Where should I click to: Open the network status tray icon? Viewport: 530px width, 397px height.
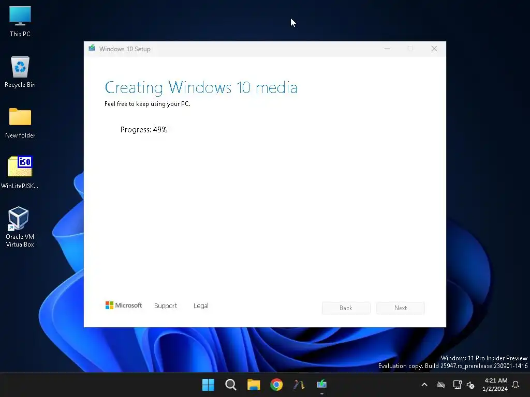[458, 385]
